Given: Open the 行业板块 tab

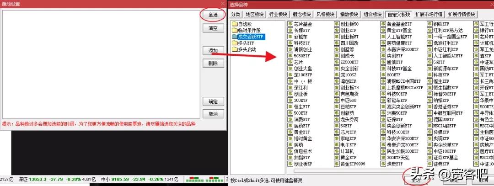Looking at the screenshot, I should click(279, 15).
